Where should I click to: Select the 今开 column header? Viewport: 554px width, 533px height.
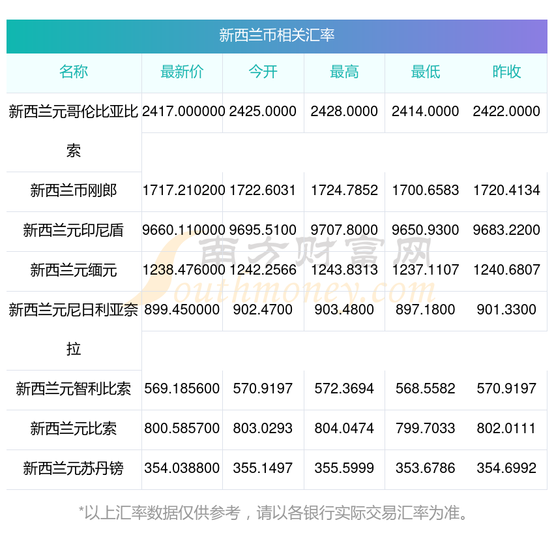pyautogui.click(x=263, y=72)
